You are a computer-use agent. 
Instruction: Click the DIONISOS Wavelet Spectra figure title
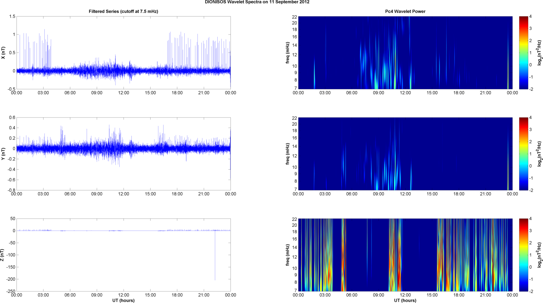(257, 2)
